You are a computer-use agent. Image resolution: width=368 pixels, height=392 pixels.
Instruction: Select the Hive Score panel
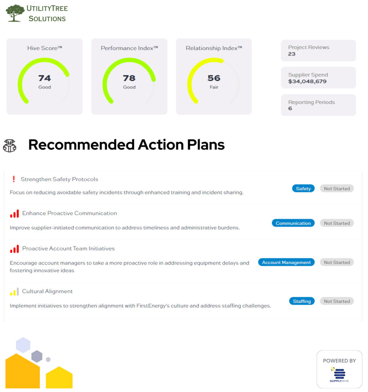(44, 77)
